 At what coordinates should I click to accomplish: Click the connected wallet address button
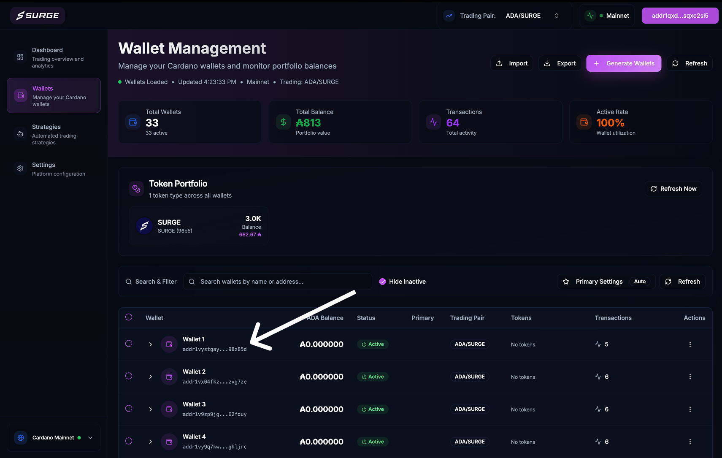click(680, 16)
